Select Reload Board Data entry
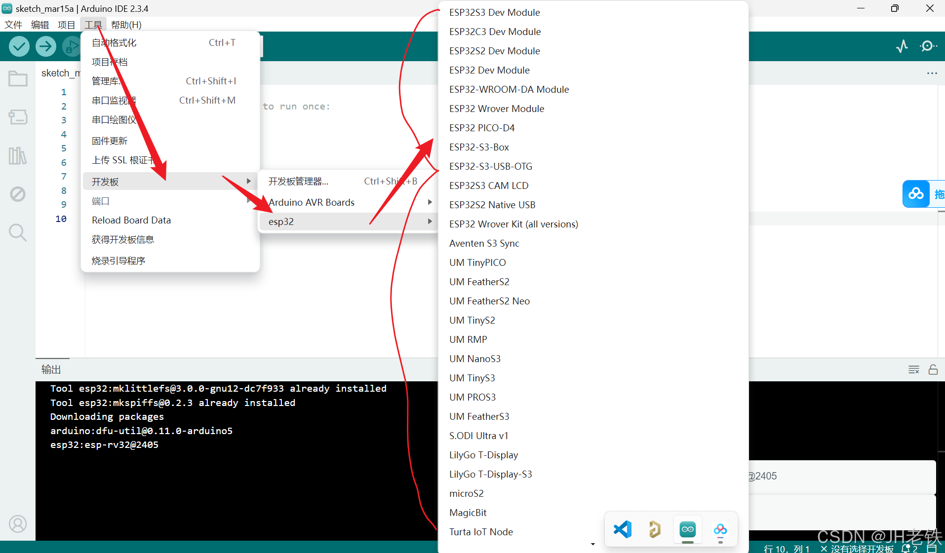 [x=170, y=220]
